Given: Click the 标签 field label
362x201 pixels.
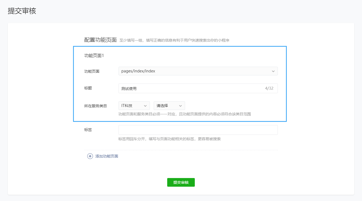Looking at the screenshot, I should 88,130.
